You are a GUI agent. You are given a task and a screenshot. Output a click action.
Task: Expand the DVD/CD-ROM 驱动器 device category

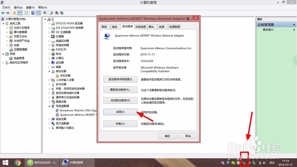pos(49,23)
